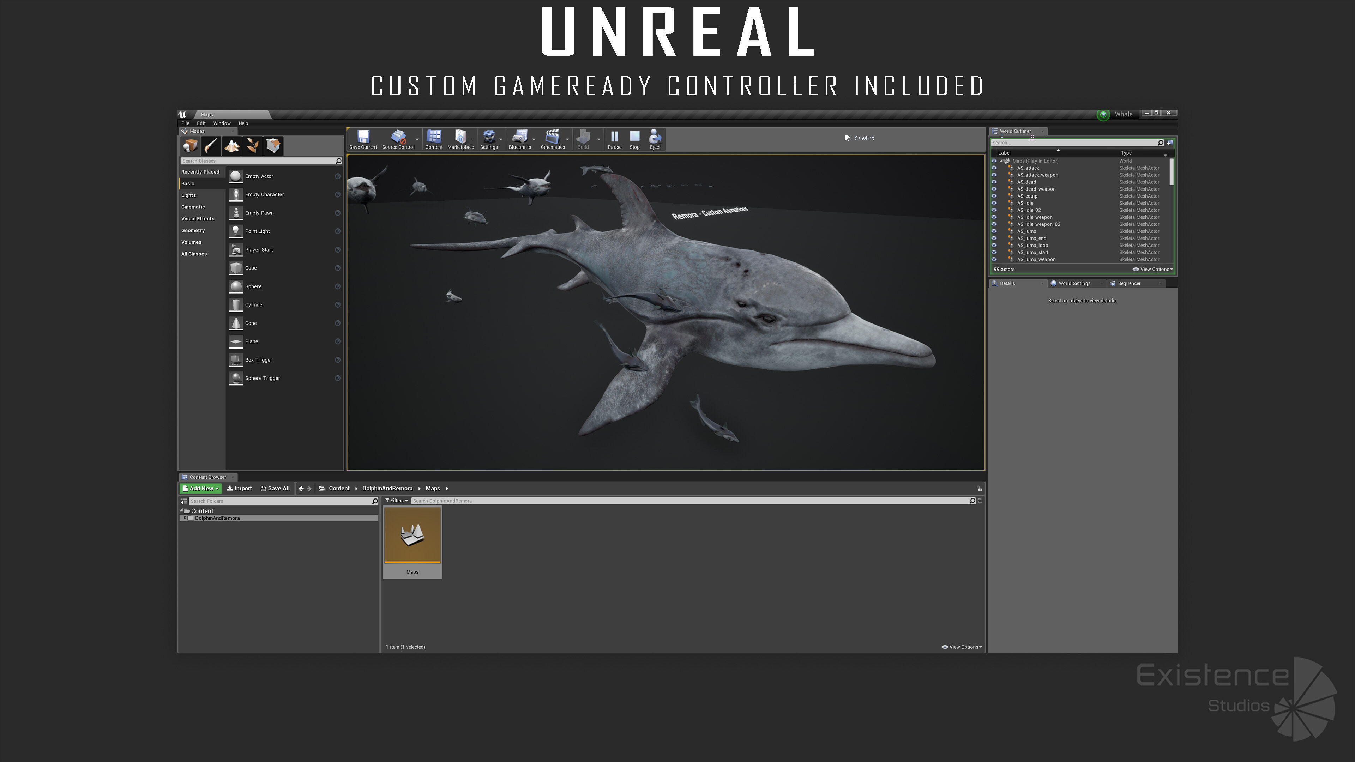The width and height of the screenshot is (1355, 762).
Task: Click the World Outliner add-folder icon
Action: pyautogui.click(x=1170, y=143)
